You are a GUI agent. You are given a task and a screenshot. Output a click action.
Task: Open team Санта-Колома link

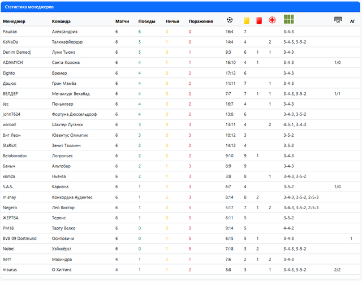66,62
